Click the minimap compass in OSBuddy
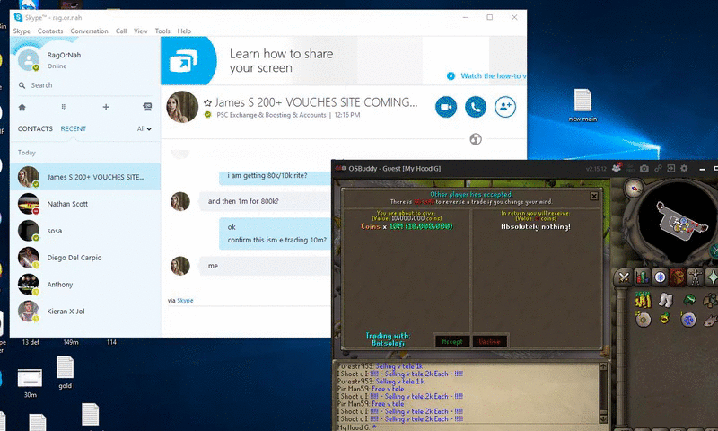 coord(635,188)
